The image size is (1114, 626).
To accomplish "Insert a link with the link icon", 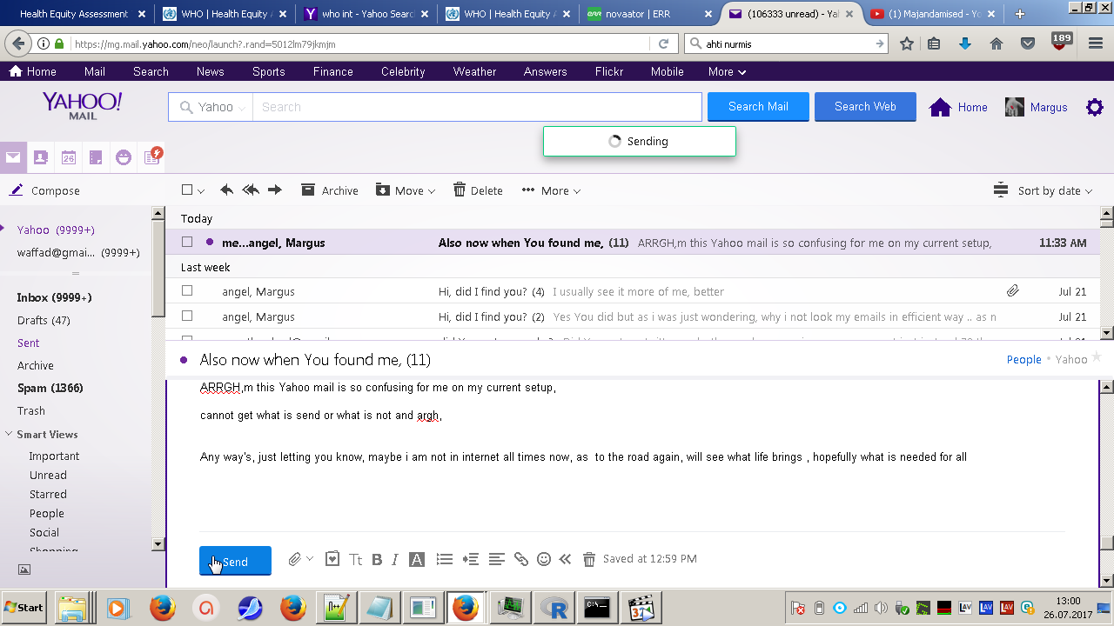I will [521, 559].
